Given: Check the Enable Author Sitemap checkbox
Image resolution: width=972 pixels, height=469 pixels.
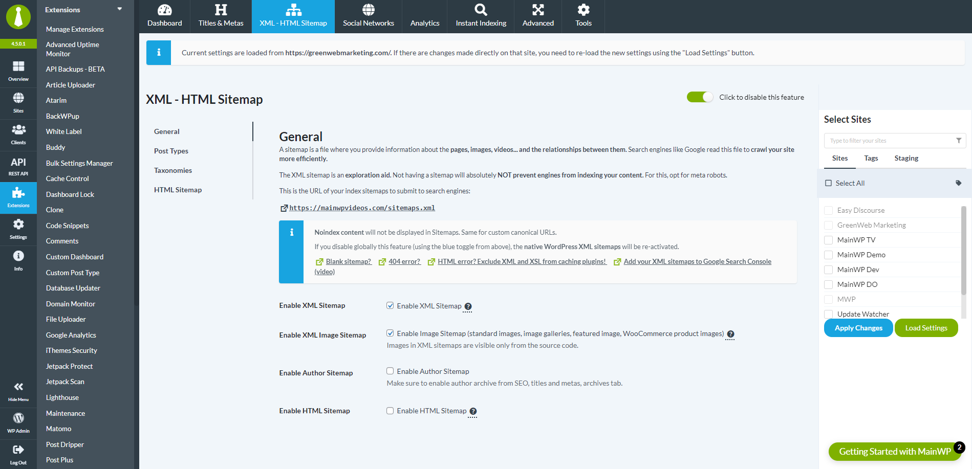Looking at the screenshot, I should 390,371.
